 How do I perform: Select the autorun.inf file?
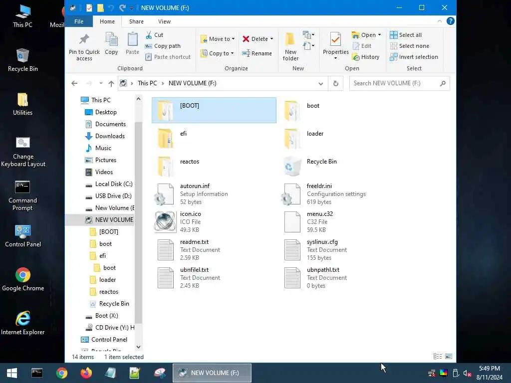coord(214,194)
